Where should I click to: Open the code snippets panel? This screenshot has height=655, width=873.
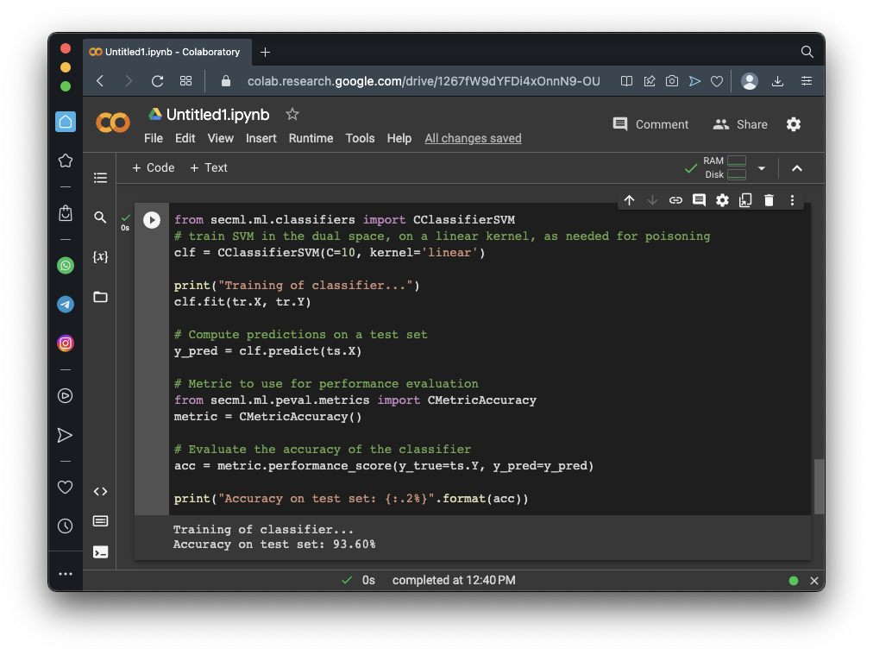tap(101, 491)
